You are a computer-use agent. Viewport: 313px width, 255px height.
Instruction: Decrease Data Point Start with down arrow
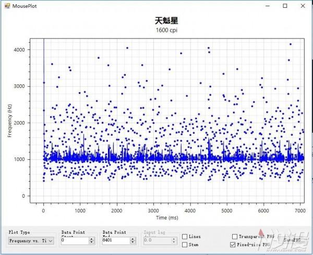(x=92, y=243)
